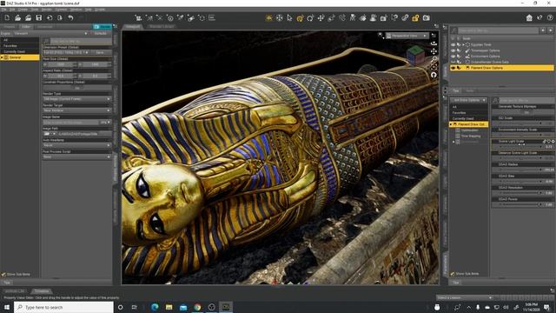Open the render Engine dropdown
The image size is (556, 313).
tap(51, 33)
